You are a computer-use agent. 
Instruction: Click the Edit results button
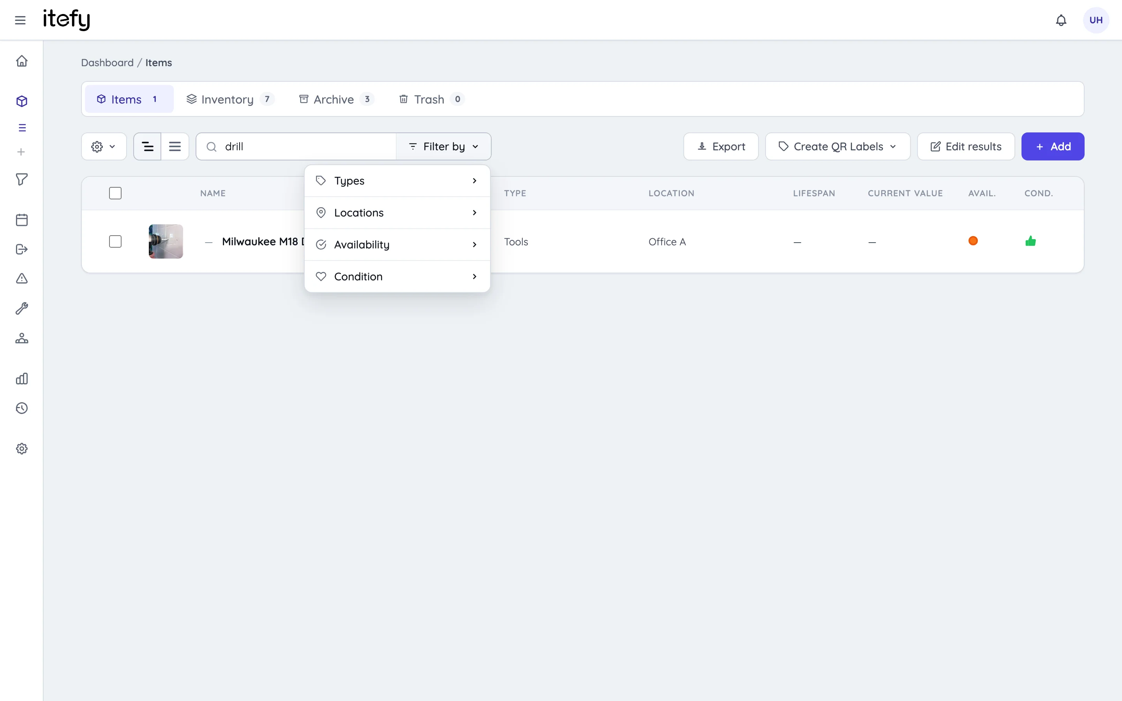tap(966, 146)
